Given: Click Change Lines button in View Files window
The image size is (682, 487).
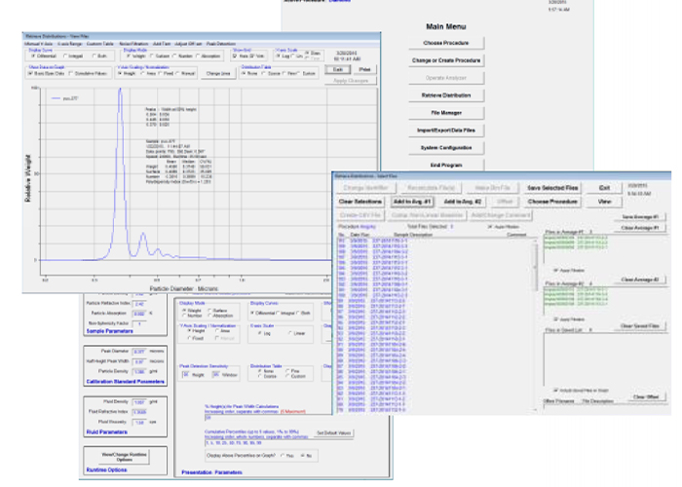Looking at the screenshot, I should [218, 73].
